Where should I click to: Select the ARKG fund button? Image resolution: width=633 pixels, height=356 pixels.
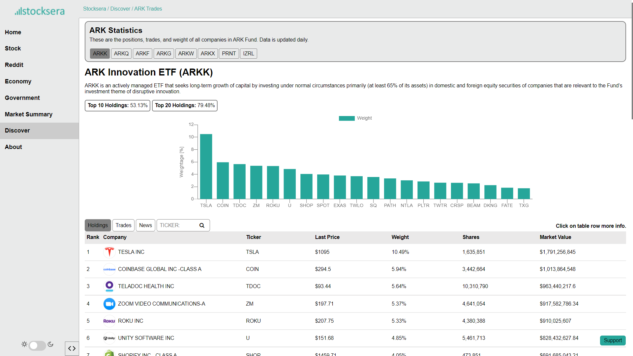[164, 54]
